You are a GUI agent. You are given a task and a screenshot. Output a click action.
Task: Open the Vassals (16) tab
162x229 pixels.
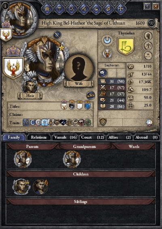[x=65, y=137]
